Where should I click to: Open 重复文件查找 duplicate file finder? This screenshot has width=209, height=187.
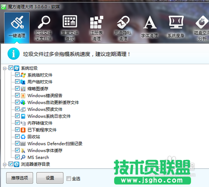tap(70, 28)
